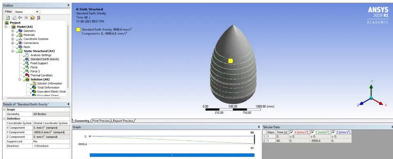Click the -9806.6 cell in Tabular Data
The height and width of the screenshot is (159, 393).
click(x=320, y=141)
